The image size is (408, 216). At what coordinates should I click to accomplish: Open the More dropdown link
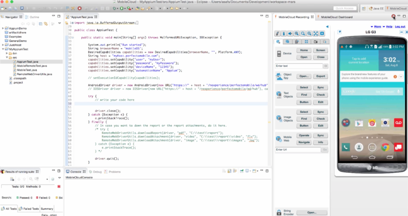tap(376, 27)
